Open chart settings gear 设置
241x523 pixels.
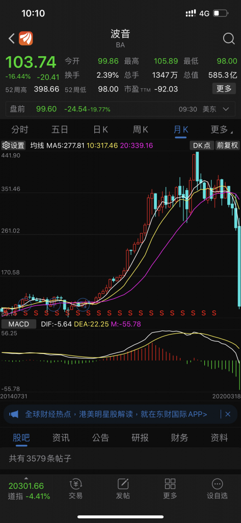(x=13, y=146)
